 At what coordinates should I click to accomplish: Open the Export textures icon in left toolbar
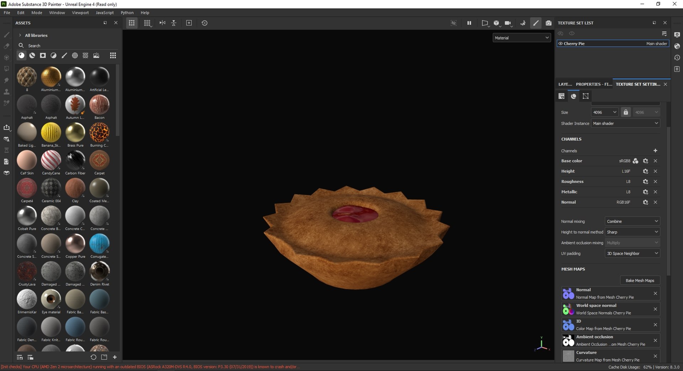(6, 127)
